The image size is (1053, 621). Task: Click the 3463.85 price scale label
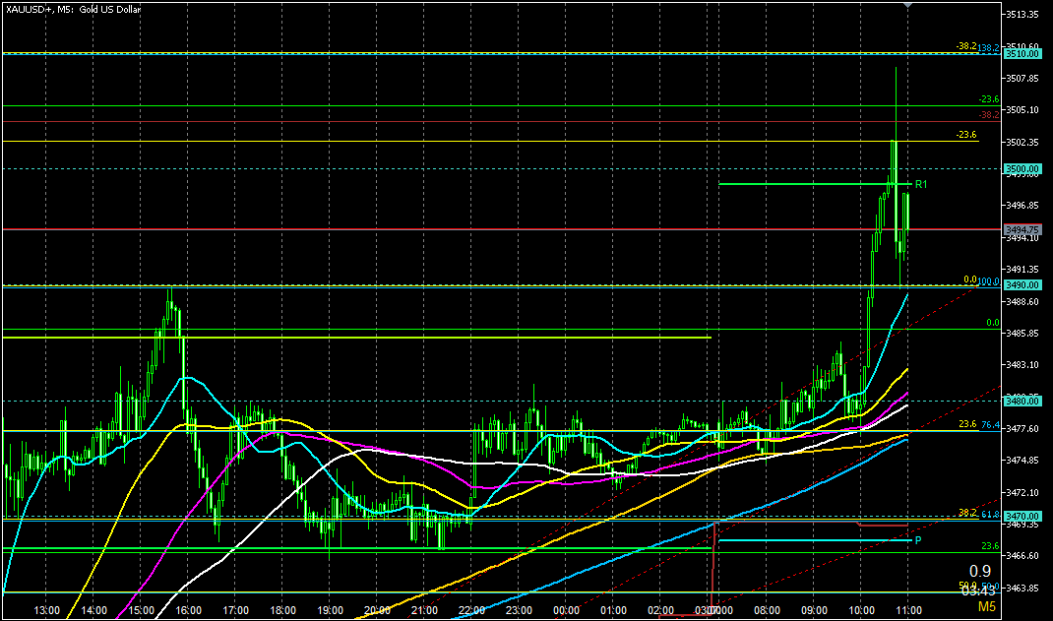click(x=1022, y=588)
